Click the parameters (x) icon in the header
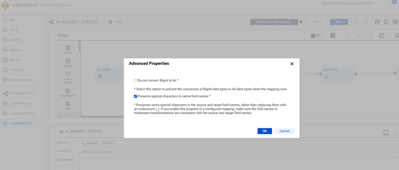Image resolution: width=399 pixels, height=170 pixels. pos(378,22)
